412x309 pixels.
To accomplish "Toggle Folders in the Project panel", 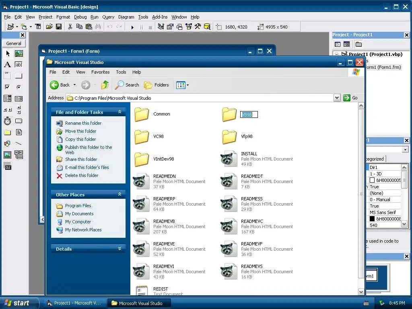I will coord(358,44).
